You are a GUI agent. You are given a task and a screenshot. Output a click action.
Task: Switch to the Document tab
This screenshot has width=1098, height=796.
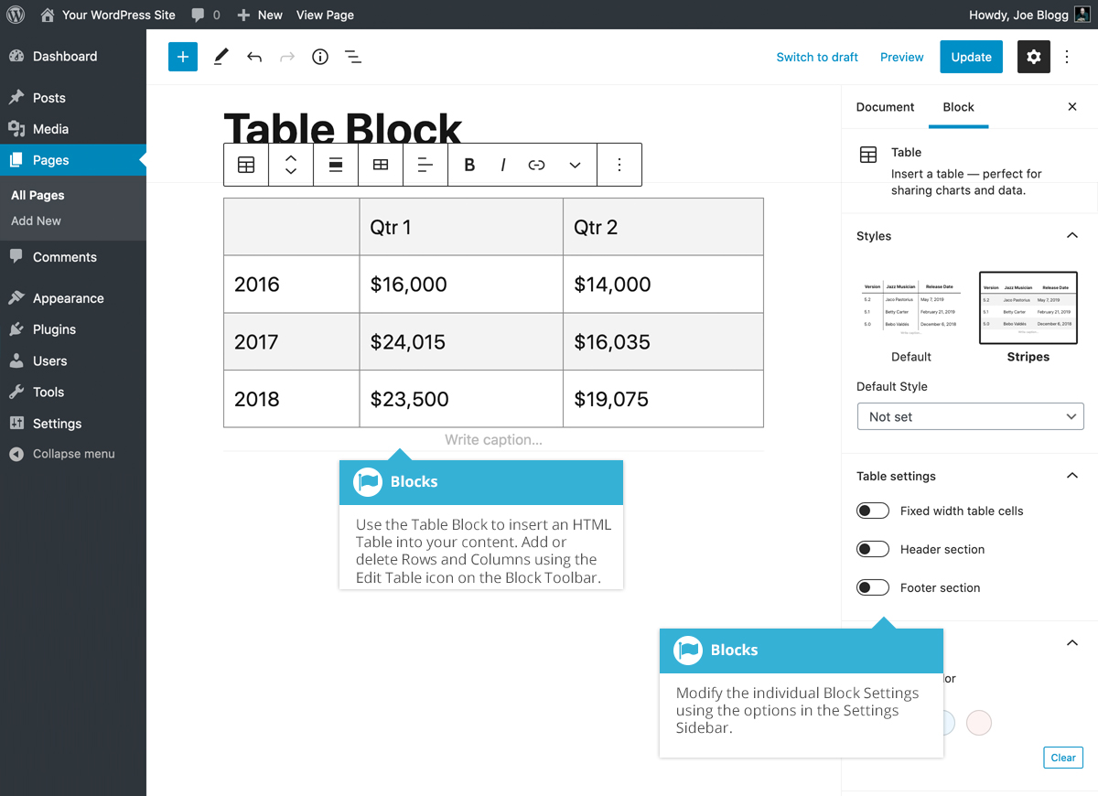885,107
